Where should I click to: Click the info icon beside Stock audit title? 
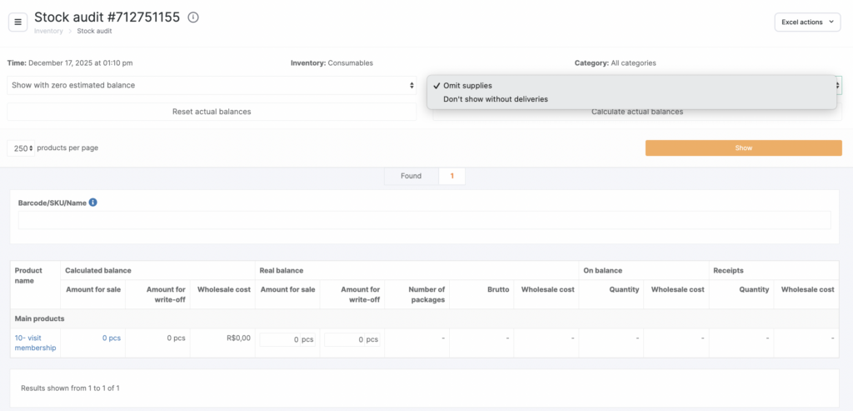[x=193, y=18]
